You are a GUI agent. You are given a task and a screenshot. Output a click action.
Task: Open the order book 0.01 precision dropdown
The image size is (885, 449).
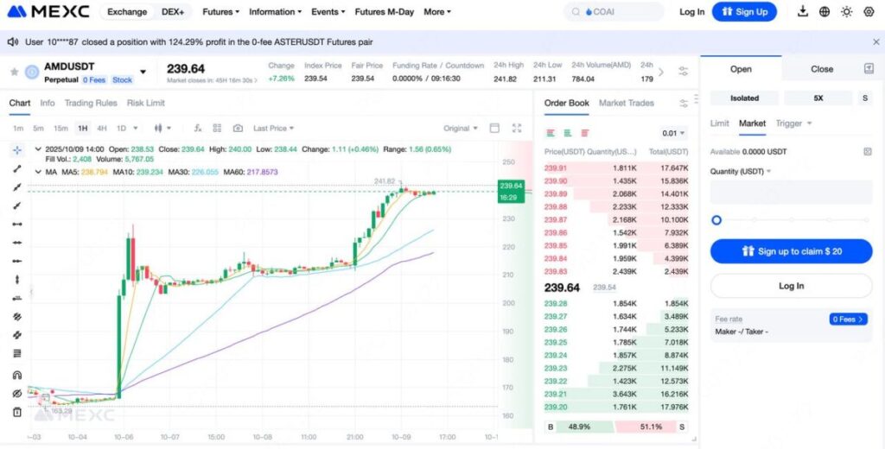(x=672, y=133)
